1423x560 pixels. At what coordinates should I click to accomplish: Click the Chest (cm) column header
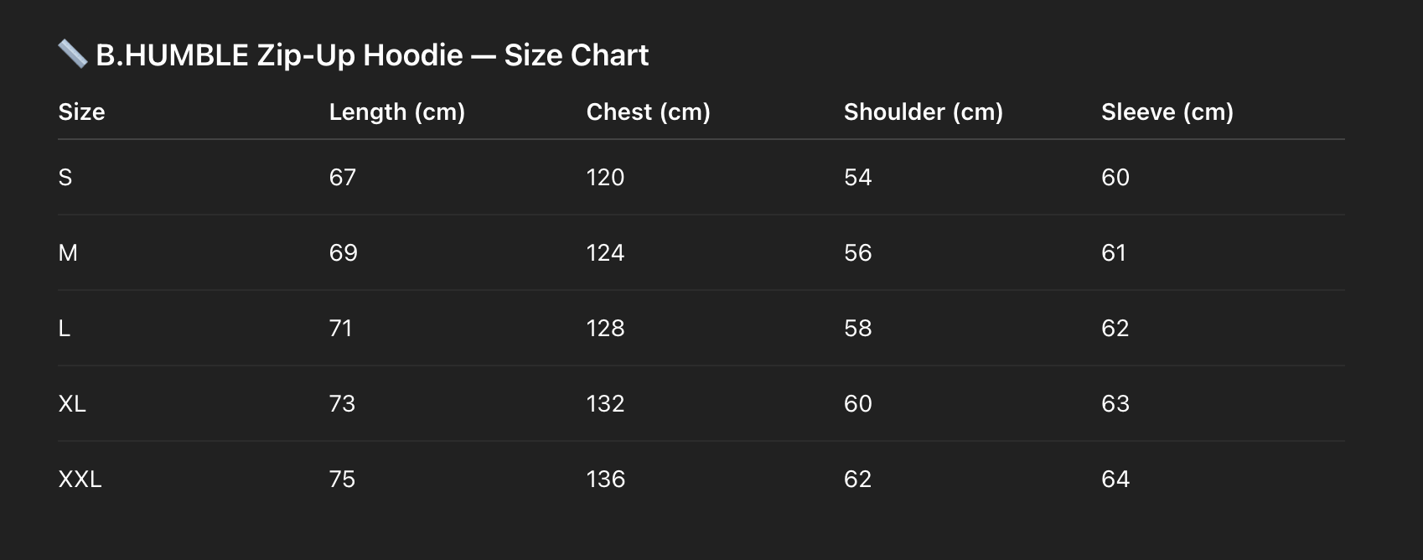click(648, 111)
